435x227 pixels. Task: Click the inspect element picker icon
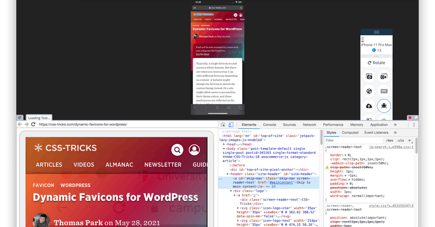coord(223,125)
